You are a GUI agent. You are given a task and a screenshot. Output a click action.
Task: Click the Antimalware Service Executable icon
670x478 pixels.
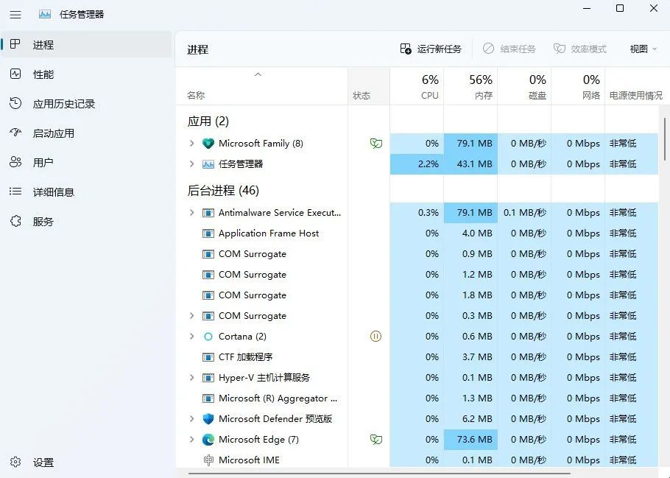point(208,213)
